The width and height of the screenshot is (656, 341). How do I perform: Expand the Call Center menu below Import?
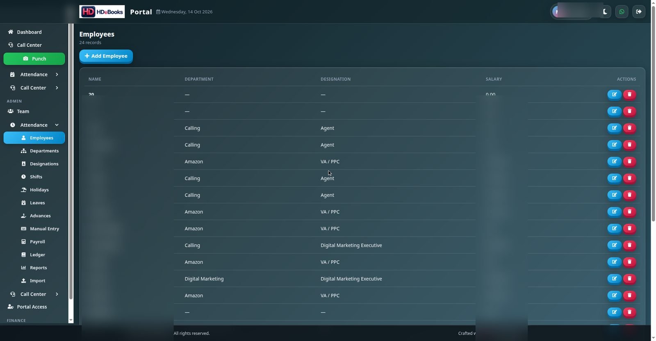pyautogui.click(x=34, y=294)
